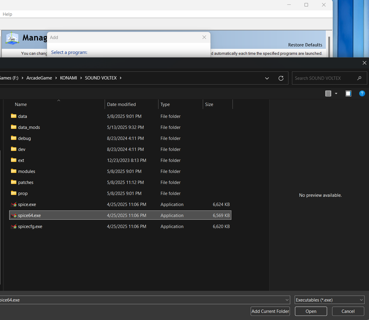
Task: Open the view layout options icon
Action: [328, 93]
